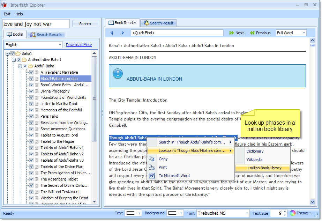Image resolution: width=322 pixels, height=221 pixels.
Task: Click the blue back arrow icon
Action: pos(112,33)
